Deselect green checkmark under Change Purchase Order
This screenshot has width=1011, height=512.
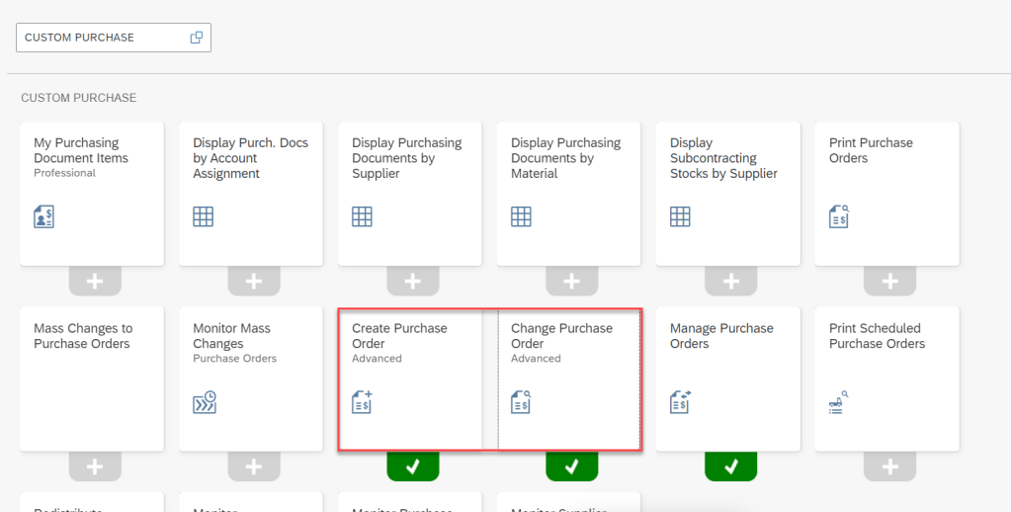coord(571,467)
